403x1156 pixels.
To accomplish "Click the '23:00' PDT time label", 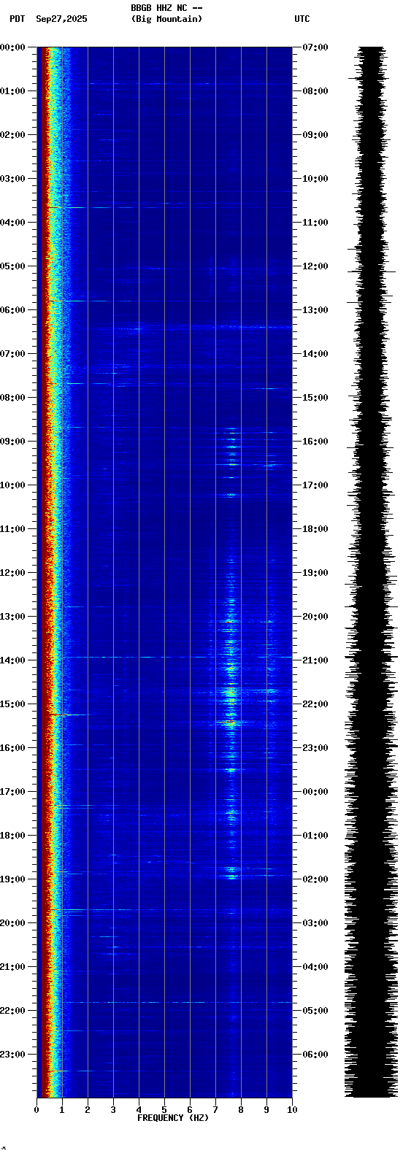I will click(x=13, y=1055).
